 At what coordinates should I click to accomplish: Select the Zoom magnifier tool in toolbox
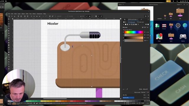coord(9,66)
